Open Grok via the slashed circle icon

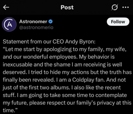tap(115, 7)
